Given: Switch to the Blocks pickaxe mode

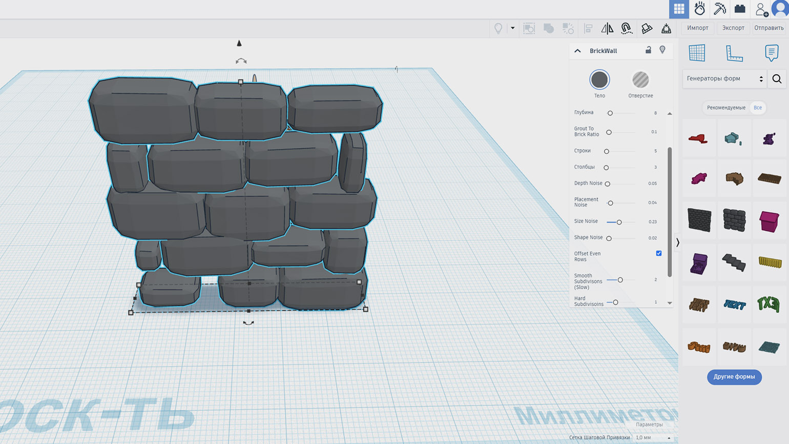Looking at the screenshot, I should point(720,9).
